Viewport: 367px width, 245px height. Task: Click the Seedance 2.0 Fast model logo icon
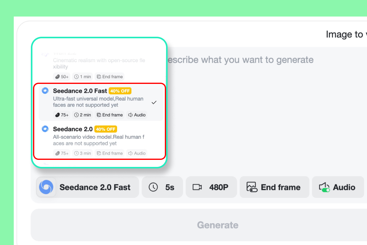pos(46,187)
